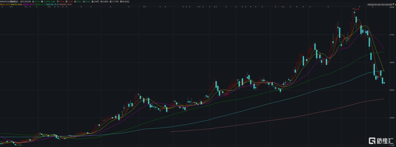Viewport: 396px width, 147px height.
Task: Select the MA(10) 39.43 indicator label
Action: (16, 4)
